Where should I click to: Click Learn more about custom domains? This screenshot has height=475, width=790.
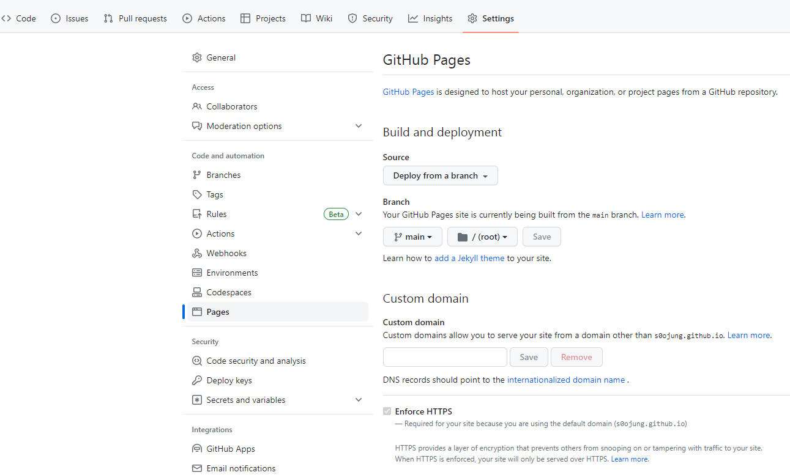click(x=748, y=335)
